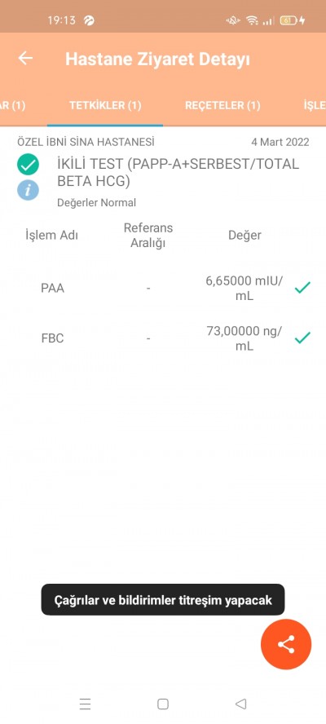Tap the orange share button
Image resolution: width=326 pixels, height=724 pixels.
[286, 644]
